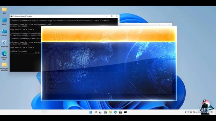Maximize the cmd.exe window
The image size is (216, 121).
point(112,16)
